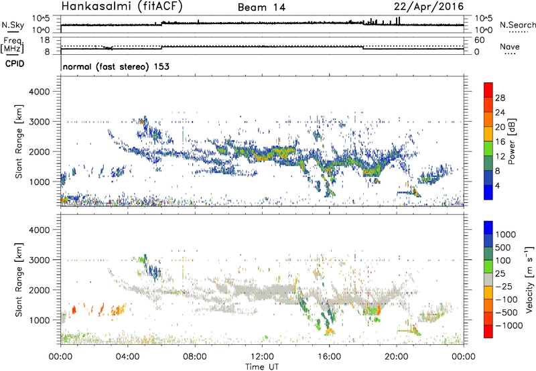Pick the grey Velocity segment between 25 and -25

(488, 279)
